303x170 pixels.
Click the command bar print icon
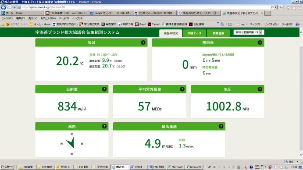click(243, 25)
